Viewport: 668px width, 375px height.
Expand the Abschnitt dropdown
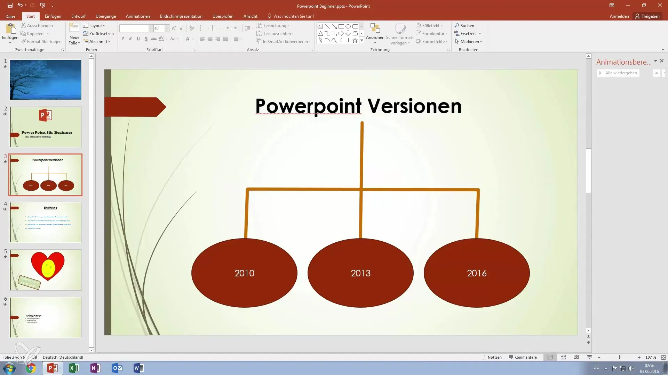pyautogui.click(x=99, y=42)
